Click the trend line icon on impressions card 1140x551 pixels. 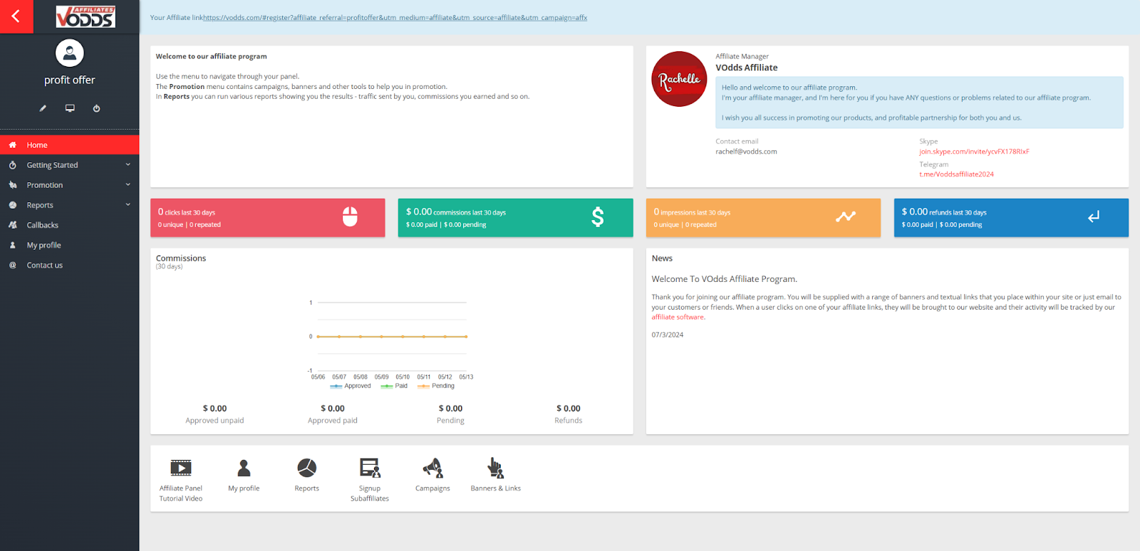click(846, 216)
